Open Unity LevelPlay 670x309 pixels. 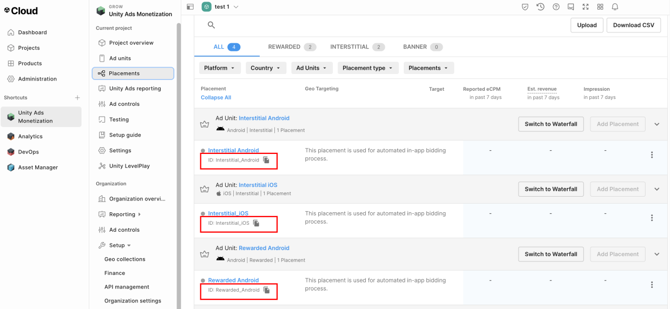pyautogui.click(x=129, y=166)
